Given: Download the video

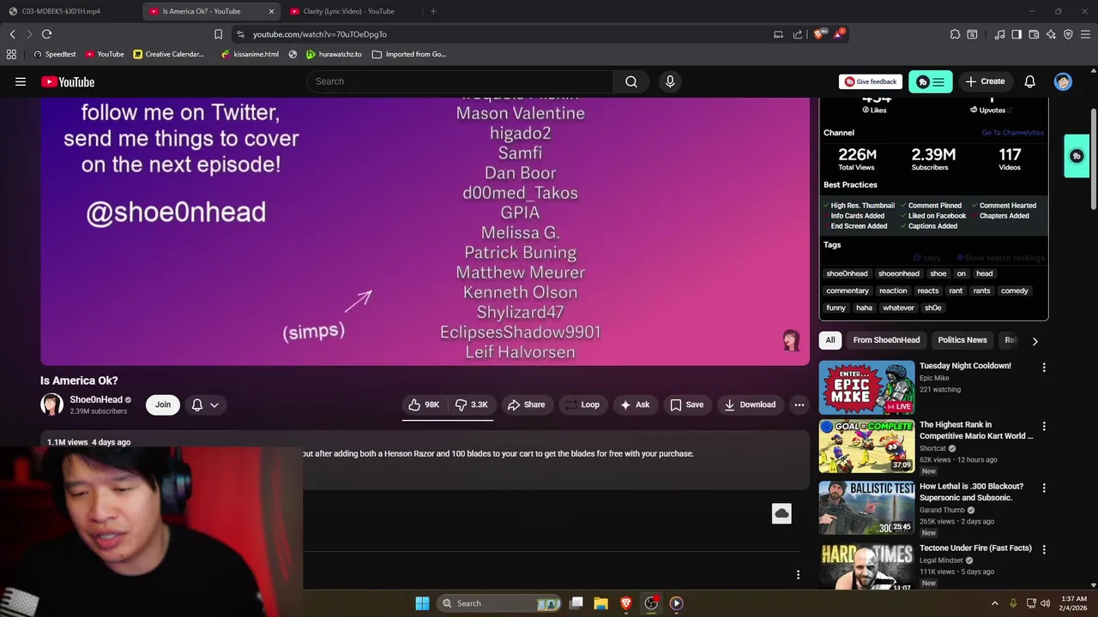Looking at the screenshot, I should click(750, 404).
